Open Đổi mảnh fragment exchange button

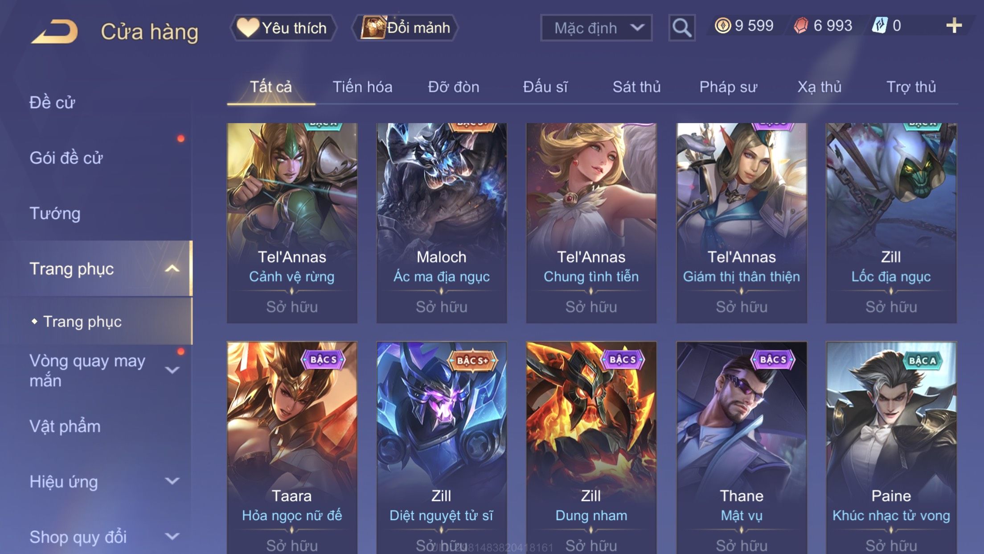(405, 28)
